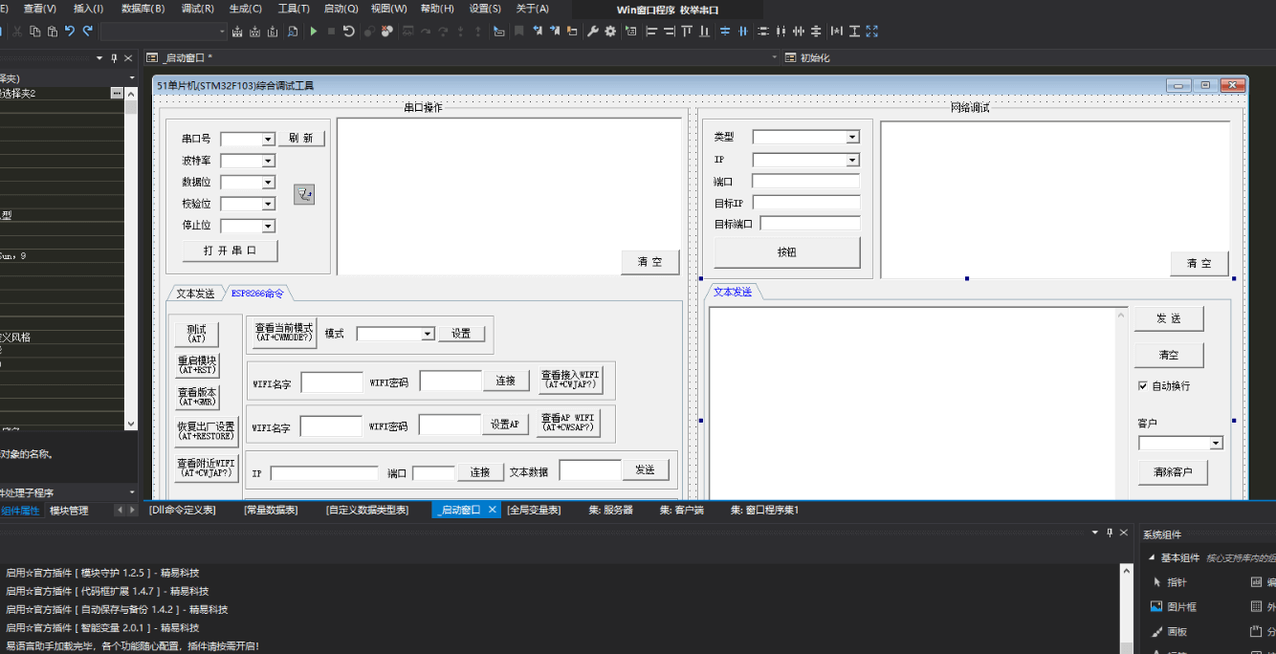Click the undo circular arrow toolbar icon
The width and height of the screenshot is (1276, 654).
[x=349, y=31]
